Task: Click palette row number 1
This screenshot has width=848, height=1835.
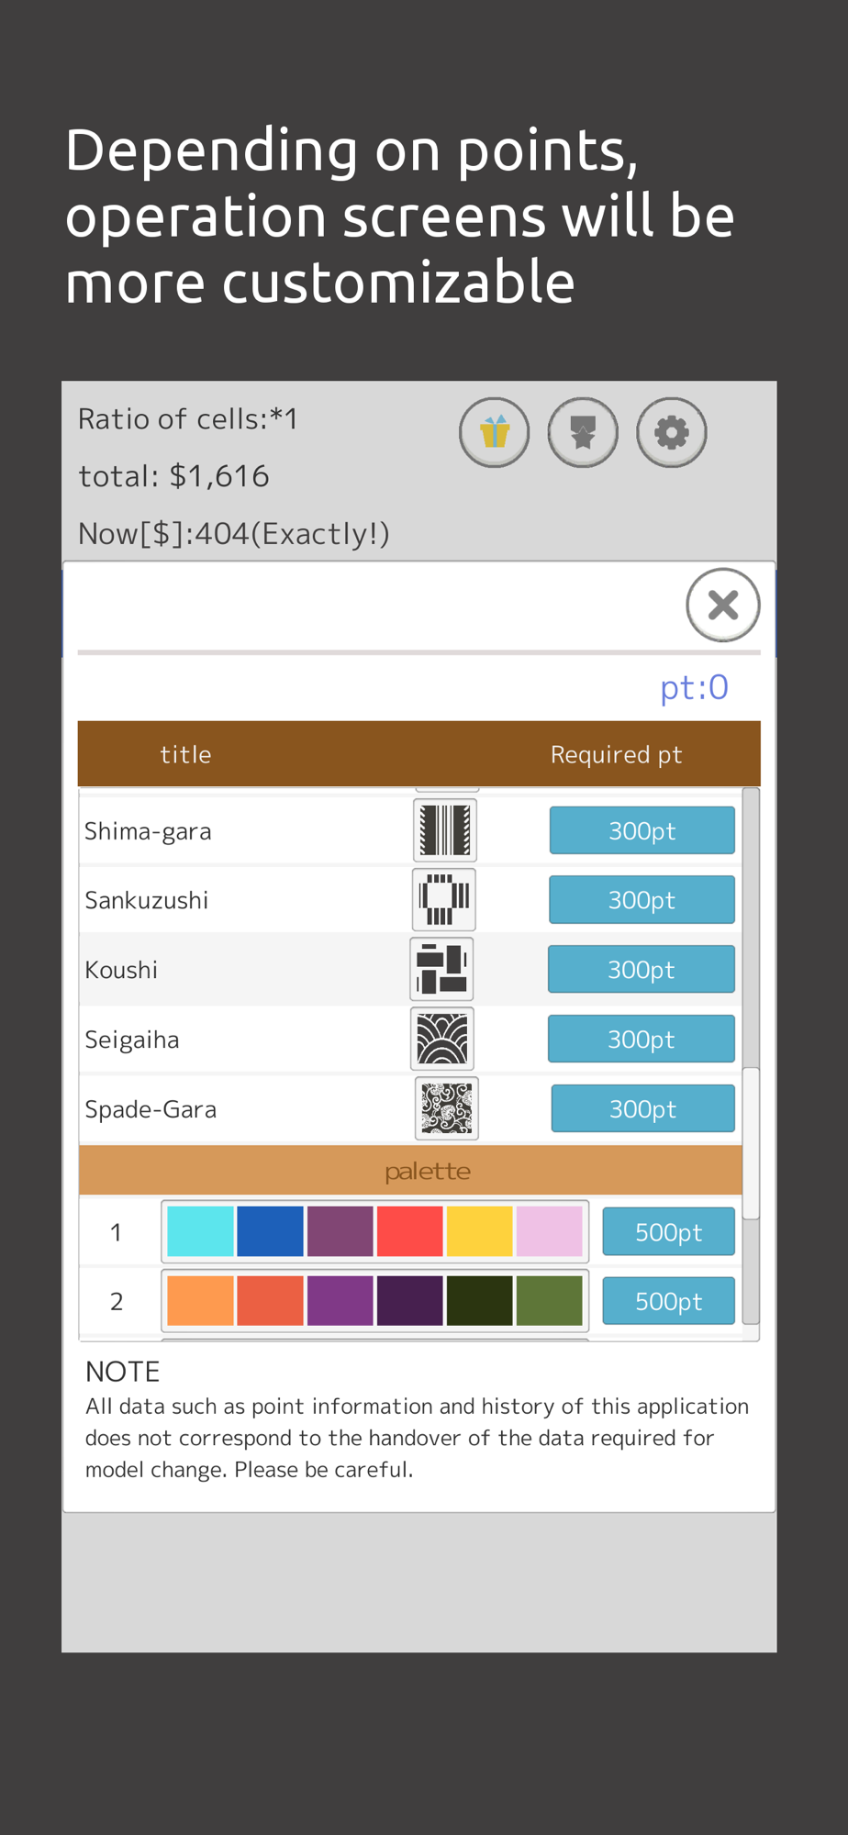Action: pyautogui.click(x=117, y=1232)
